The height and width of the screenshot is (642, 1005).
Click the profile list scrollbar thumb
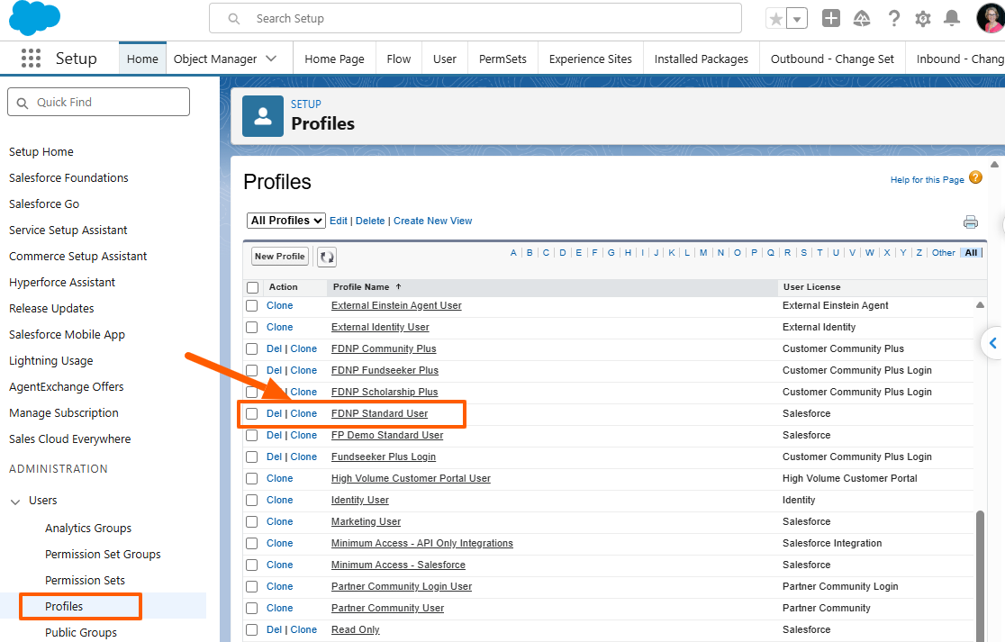[x=980, y=575]
